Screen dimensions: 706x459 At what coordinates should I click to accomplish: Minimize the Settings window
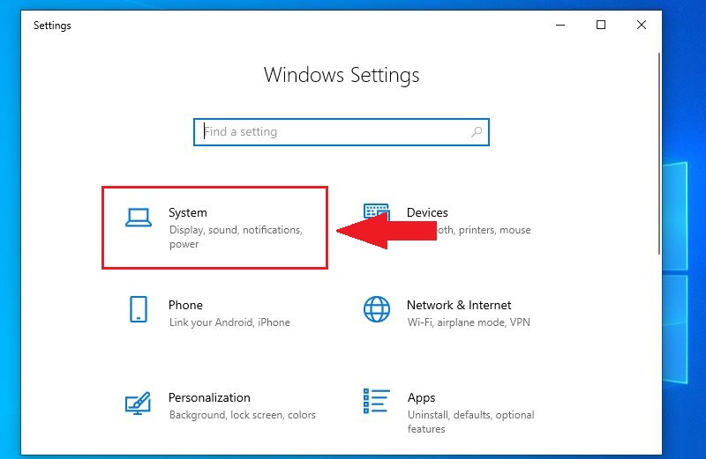(x=560, y=26)
